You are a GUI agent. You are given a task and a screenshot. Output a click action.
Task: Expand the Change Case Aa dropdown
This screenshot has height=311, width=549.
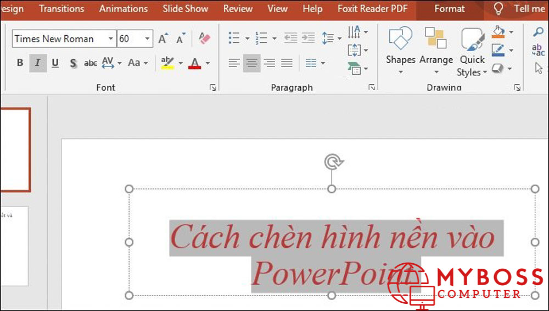click(138, 63)
